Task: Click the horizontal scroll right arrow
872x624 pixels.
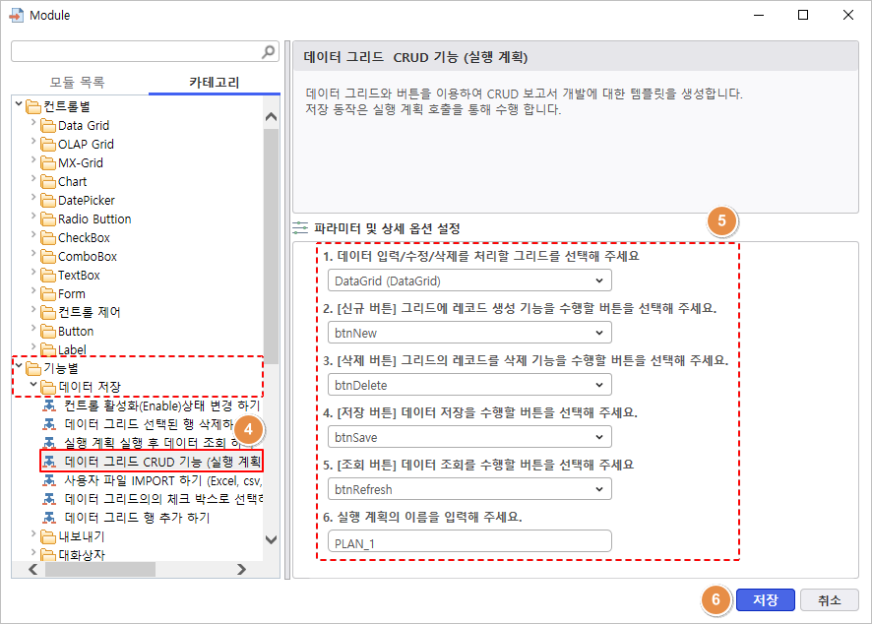Action: point(241,570)
